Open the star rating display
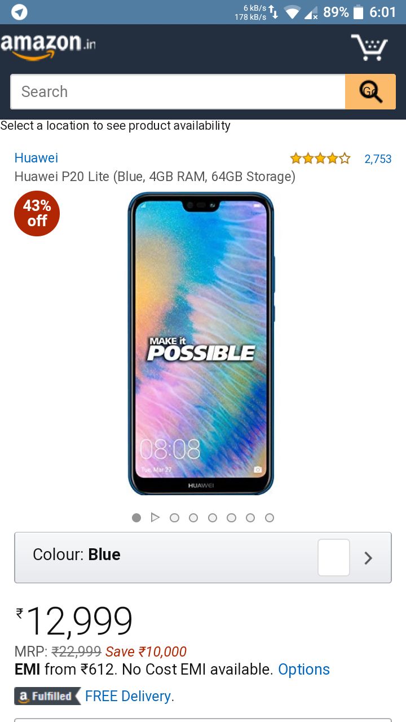 click(320, 159)
